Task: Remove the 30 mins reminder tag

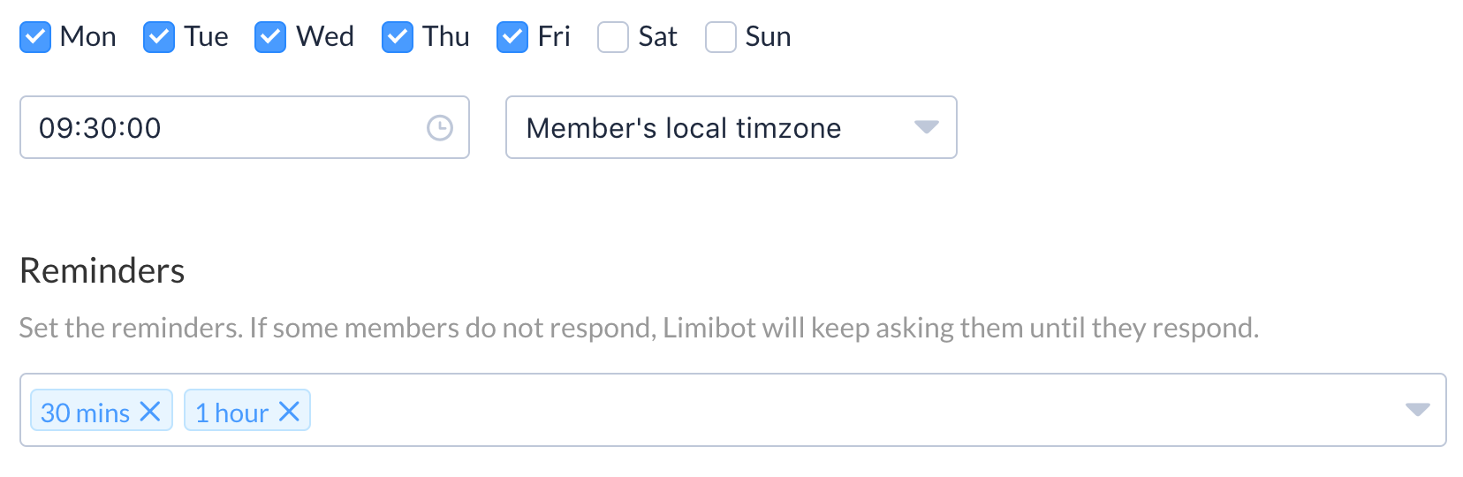Action: 150,412
